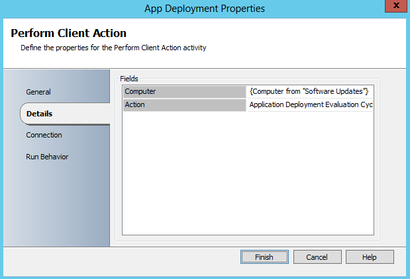Click the activity description text below the heading

[113, 48]
